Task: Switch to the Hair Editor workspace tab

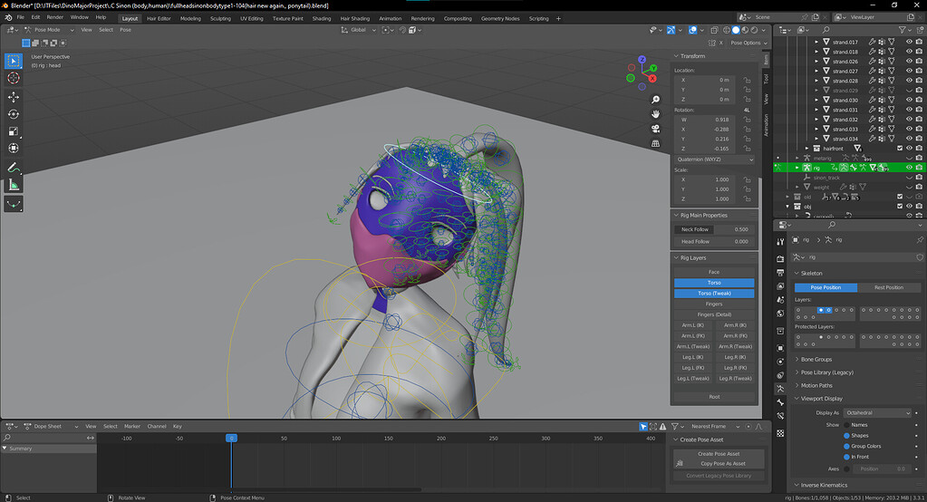Action: (159, 18)
